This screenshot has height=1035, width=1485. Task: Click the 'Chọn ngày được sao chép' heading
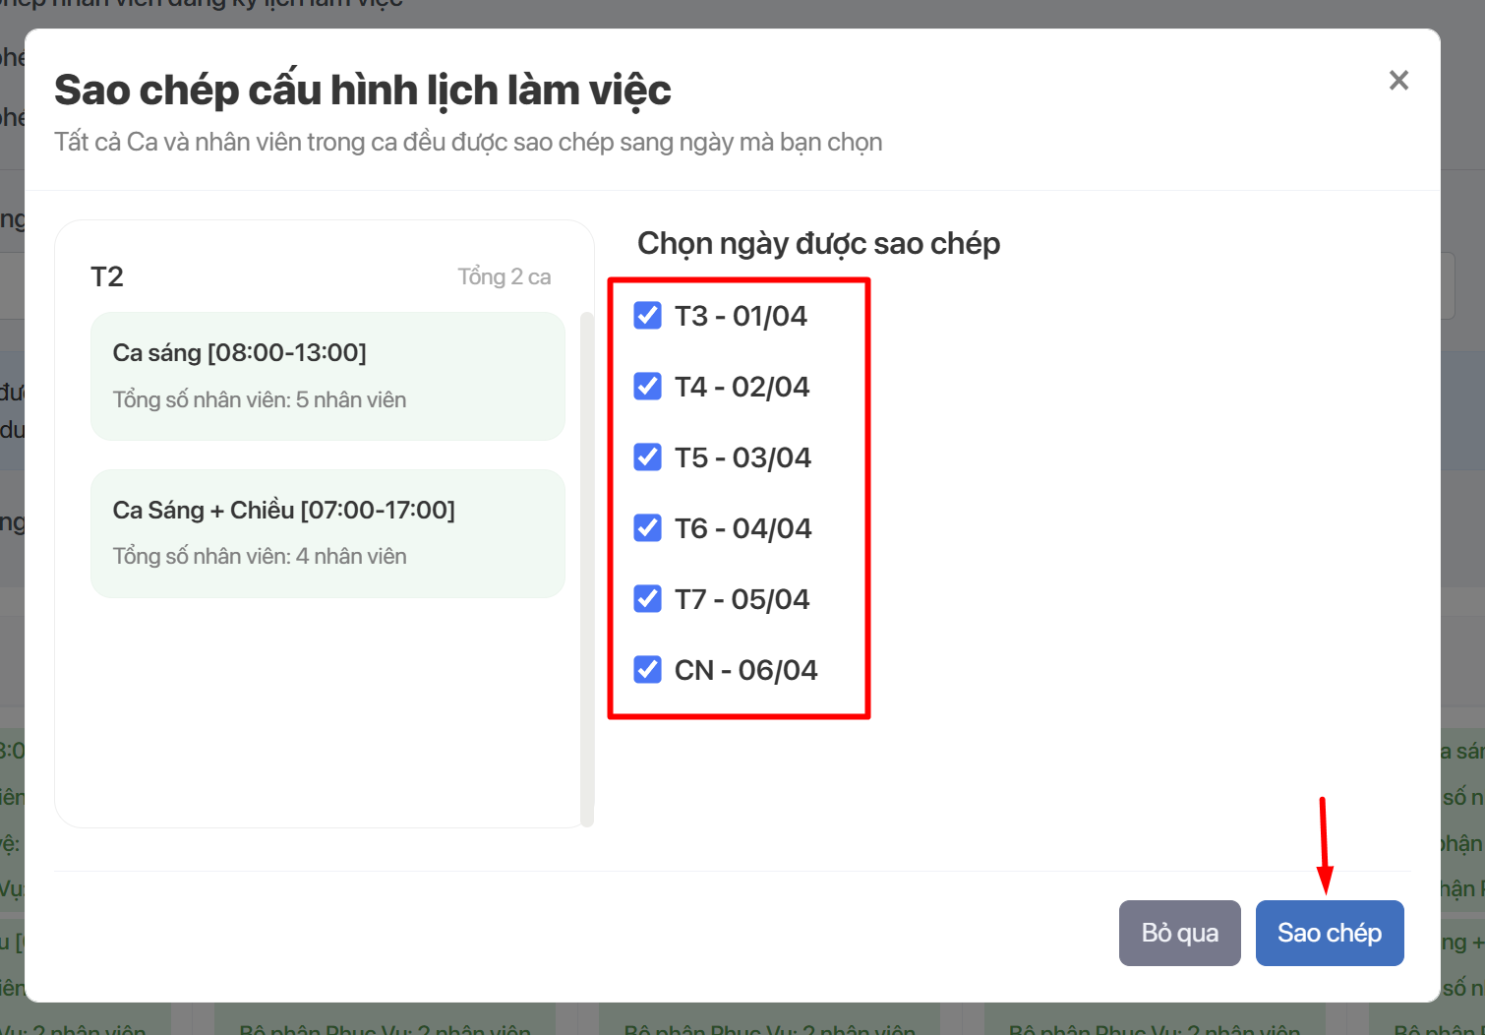pyautogui.click(x=818, y=244)
